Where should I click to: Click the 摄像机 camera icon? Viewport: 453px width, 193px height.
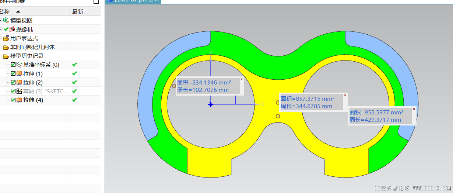[x=12, y=29]
